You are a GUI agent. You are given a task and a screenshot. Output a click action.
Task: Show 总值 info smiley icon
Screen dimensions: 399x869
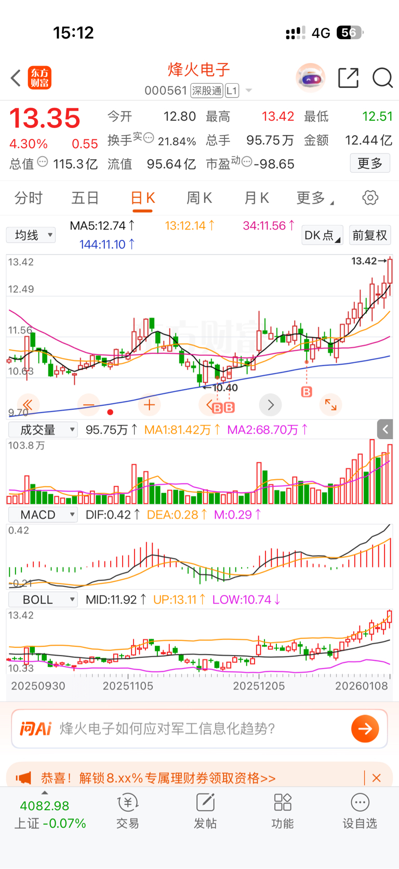[43, 162]
